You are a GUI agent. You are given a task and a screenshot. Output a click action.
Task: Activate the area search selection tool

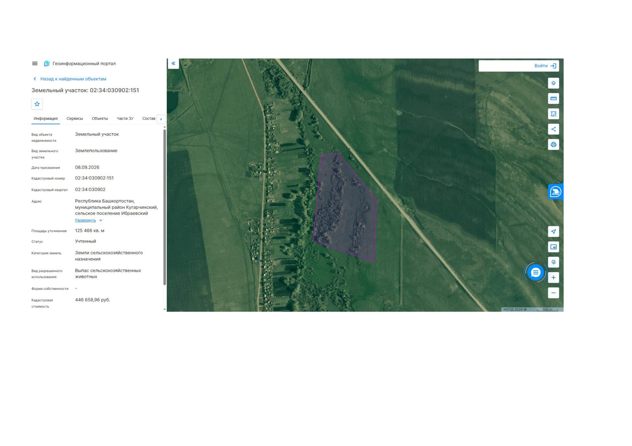[x=553, y=114]
